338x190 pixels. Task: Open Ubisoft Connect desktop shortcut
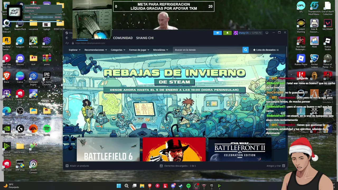[x=33, y=167]
